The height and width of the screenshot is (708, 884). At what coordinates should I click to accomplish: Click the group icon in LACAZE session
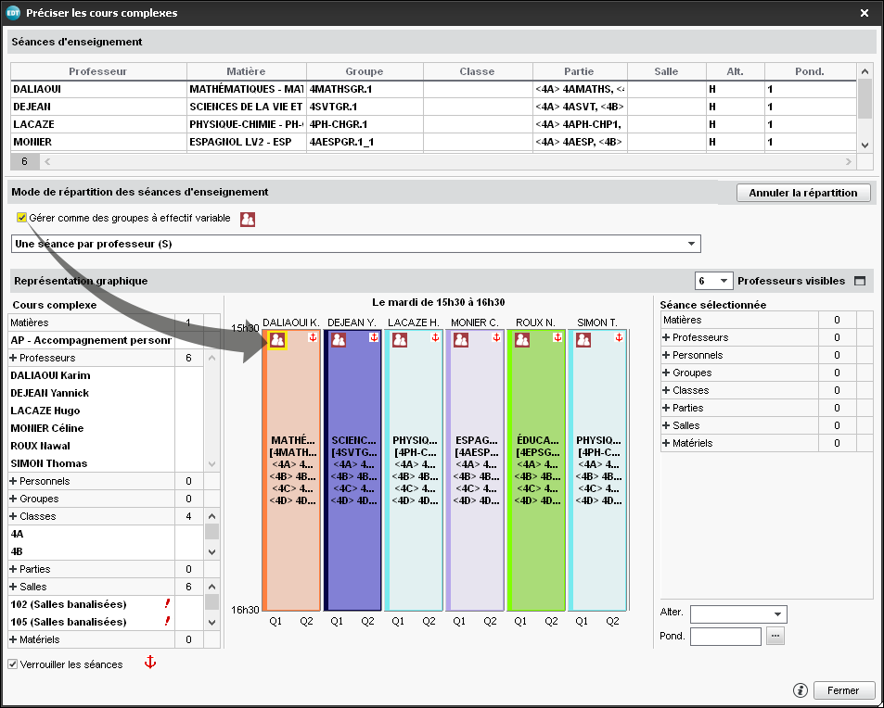(400, 340)
